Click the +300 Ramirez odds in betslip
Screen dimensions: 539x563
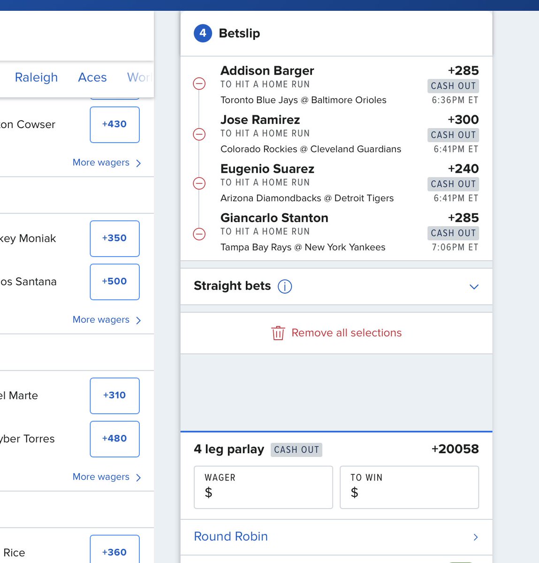click(463, 120)
